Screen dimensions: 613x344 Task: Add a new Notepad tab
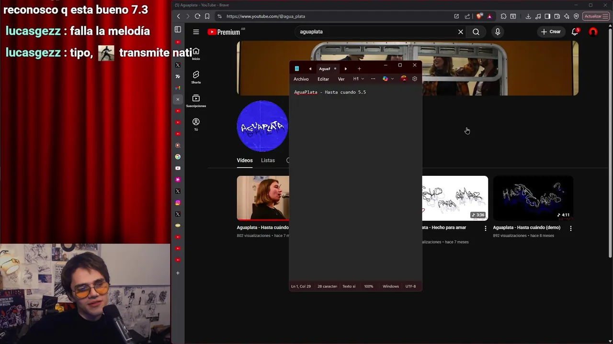point(359,69)
